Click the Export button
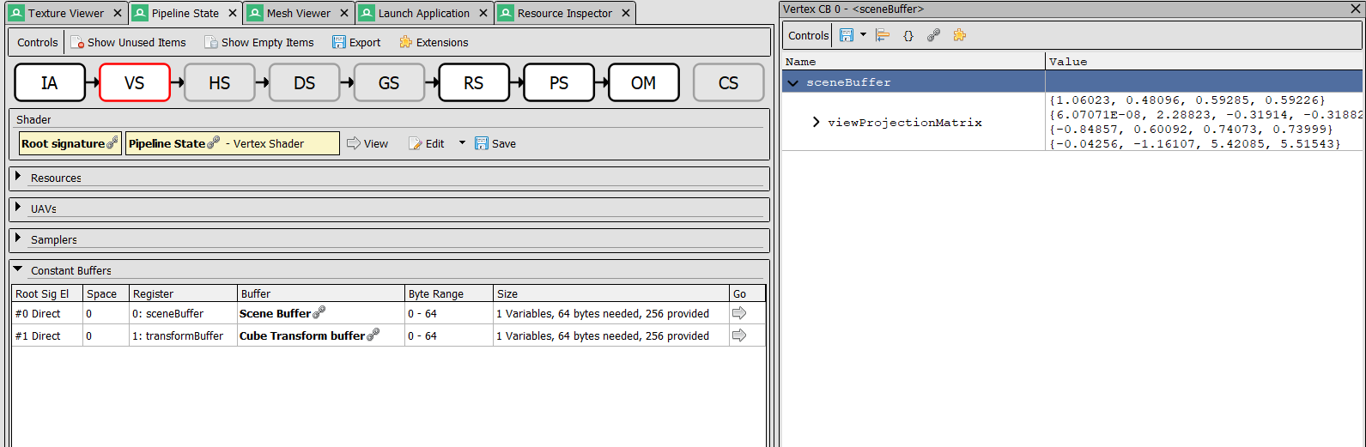1366x447 pixels. coord(356,42)
